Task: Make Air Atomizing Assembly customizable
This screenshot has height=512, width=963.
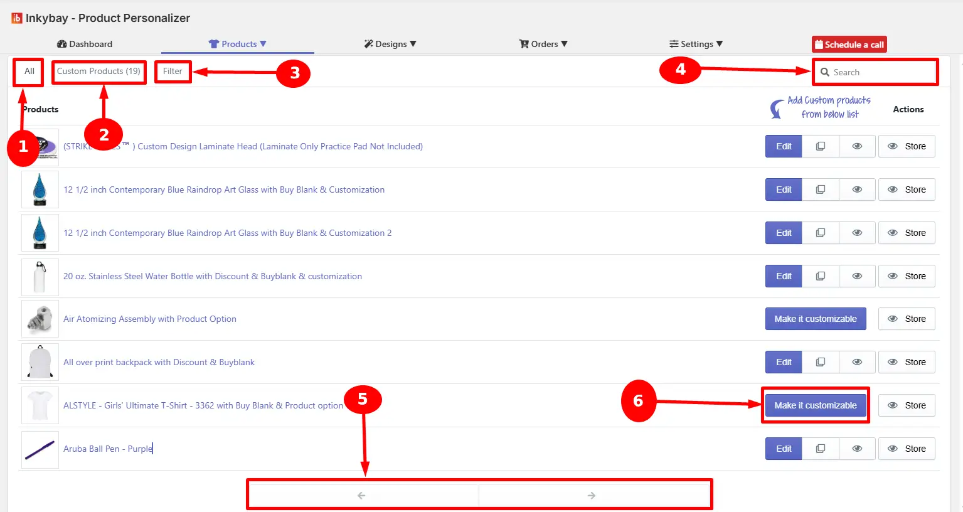Action: (x=816, y=319)
